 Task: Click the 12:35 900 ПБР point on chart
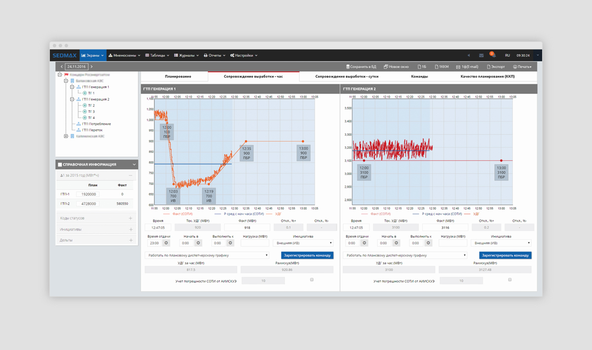(x=246, y=141)
